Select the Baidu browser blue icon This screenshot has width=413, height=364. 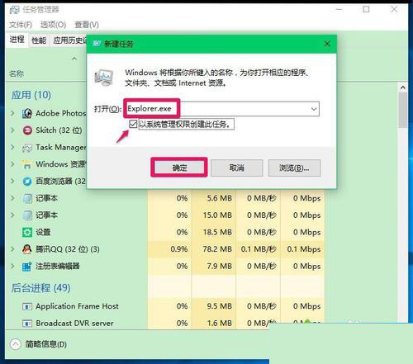(27, 182)
